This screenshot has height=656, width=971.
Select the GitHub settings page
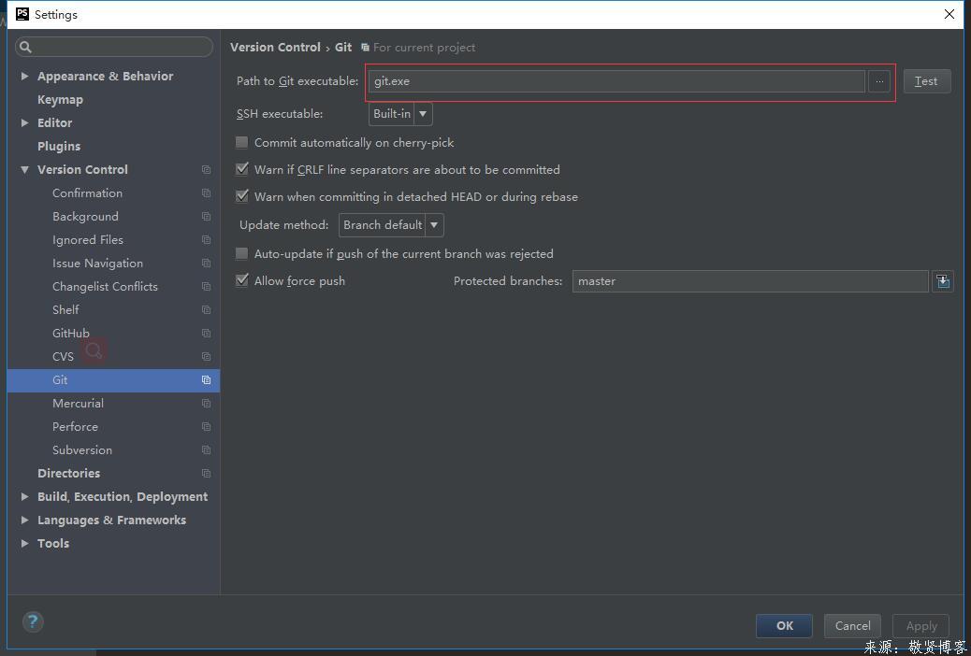pyautogui.click(x=70, y=334)
